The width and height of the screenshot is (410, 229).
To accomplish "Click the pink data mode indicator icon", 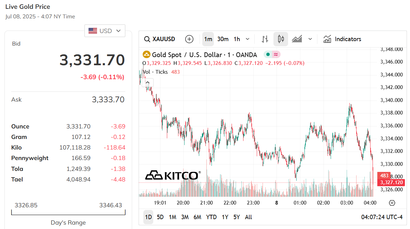I will (x=276, y=55).
